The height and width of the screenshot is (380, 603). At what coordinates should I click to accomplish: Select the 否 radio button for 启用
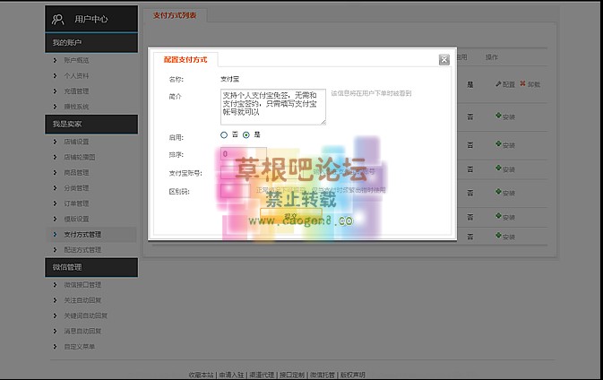224,135
